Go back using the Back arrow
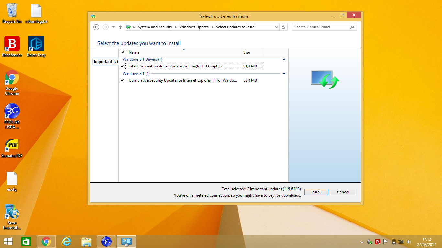Image resolution: width=442 pixels, height=248 pixels. pos(96,27)
